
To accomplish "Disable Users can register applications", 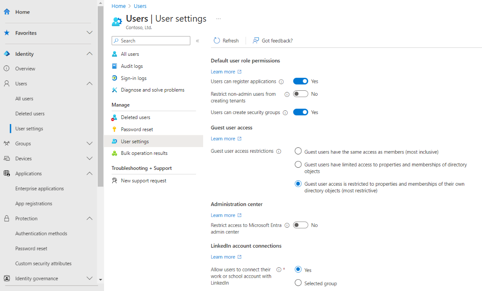I will [x=301, y=81].
